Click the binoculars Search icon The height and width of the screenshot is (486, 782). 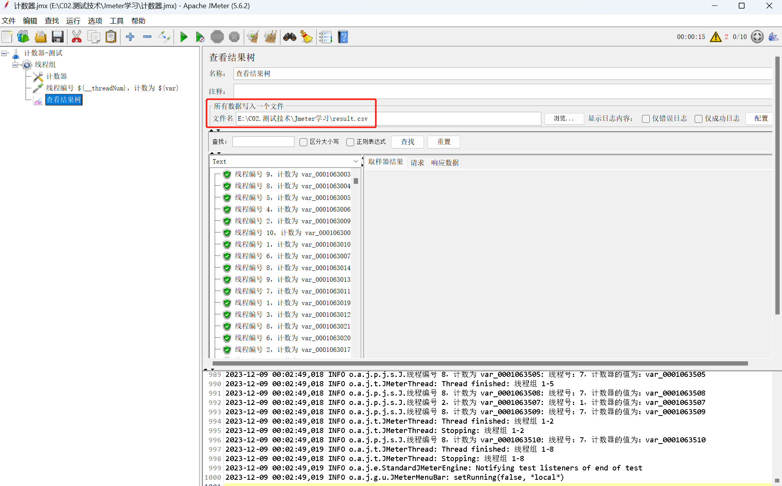coord(289,37)
